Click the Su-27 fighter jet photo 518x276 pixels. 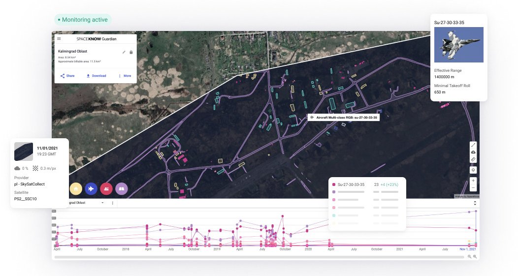[x=458, y=45]
